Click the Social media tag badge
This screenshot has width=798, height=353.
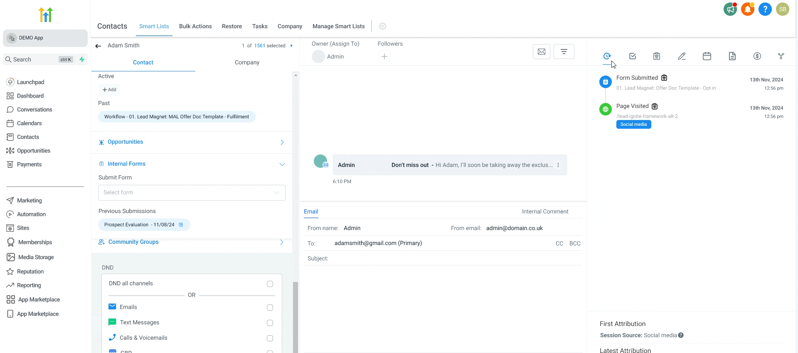click(633, 124)
